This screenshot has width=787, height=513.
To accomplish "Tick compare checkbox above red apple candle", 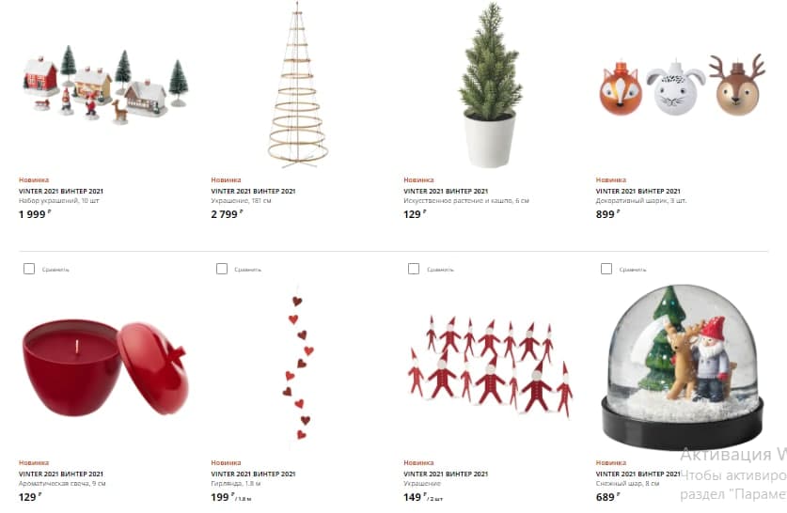I will pyautogui.click(x=29, y=269).
